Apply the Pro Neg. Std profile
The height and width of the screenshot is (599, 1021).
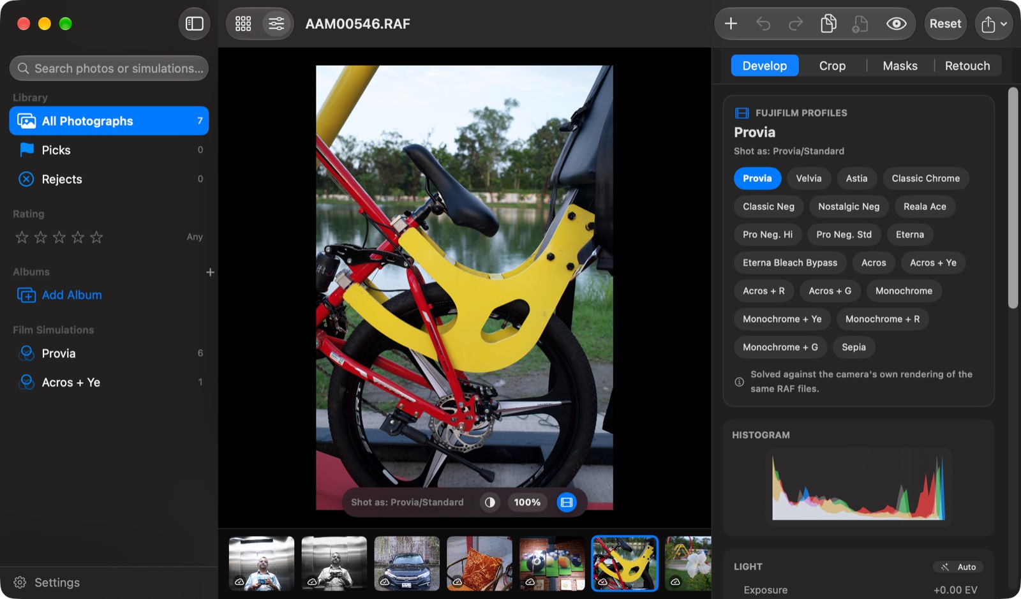(x=844, y=235)
